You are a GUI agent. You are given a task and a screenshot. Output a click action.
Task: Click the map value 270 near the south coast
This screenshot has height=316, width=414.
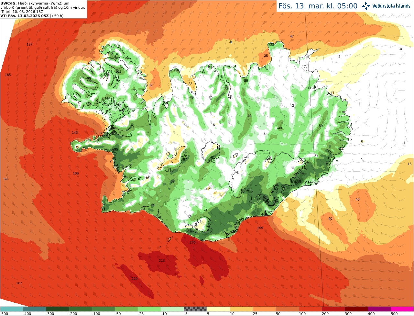pyautogui.click(x=192, y=242)
